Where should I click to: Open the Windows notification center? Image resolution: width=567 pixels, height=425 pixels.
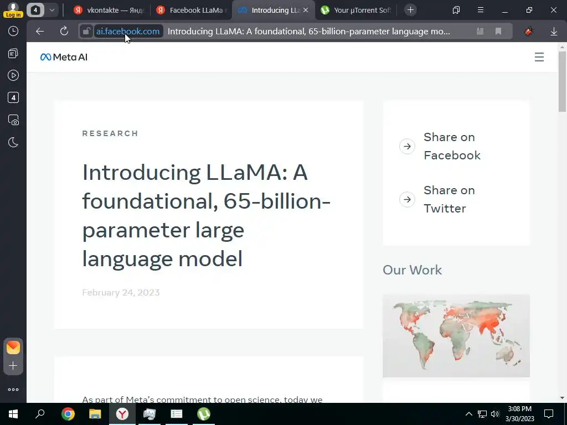[549, 414]
